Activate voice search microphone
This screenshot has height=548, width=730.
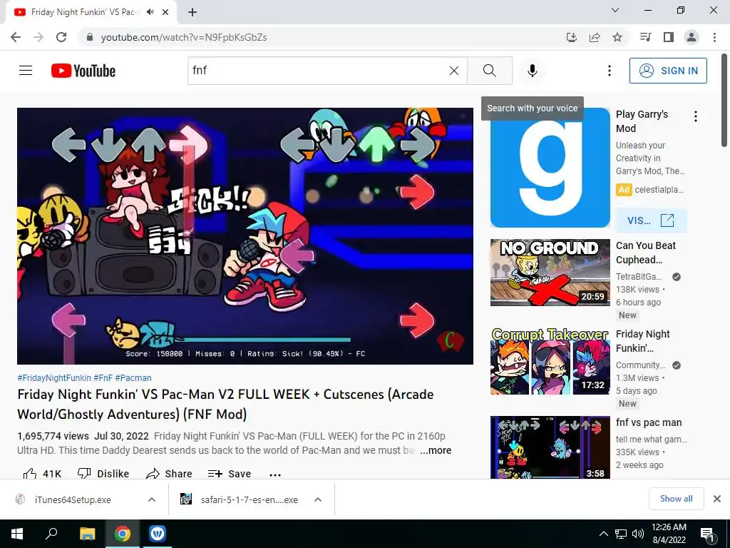[x=533, y=71]
